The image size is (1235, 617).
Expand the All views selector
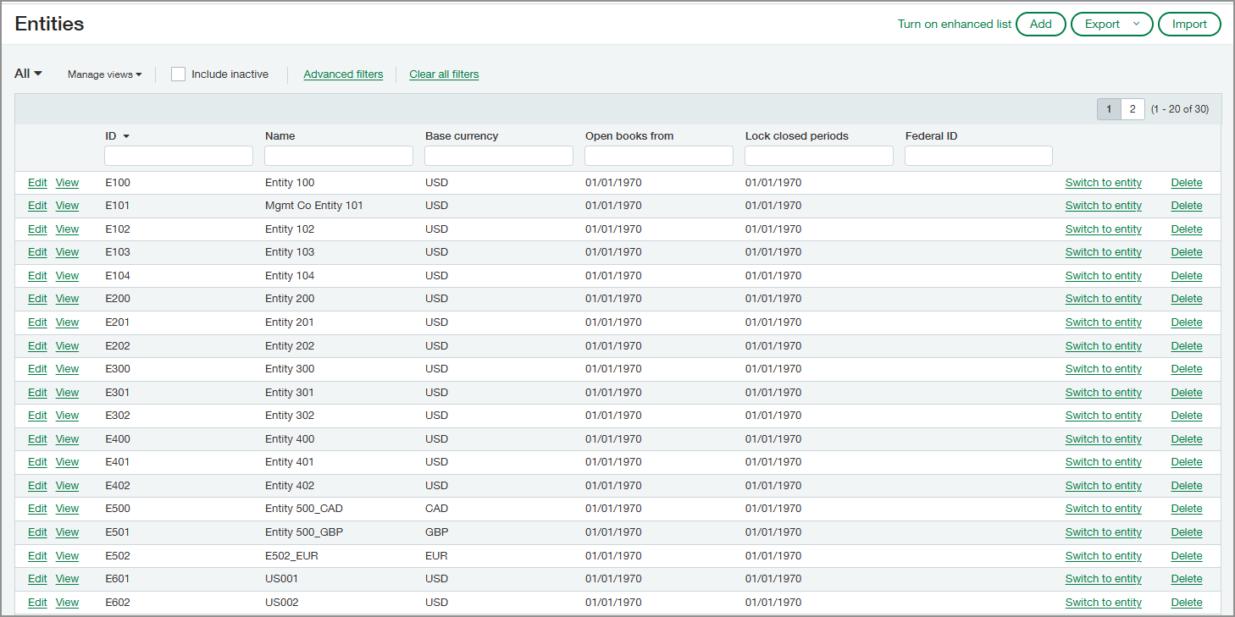[26, 74]
